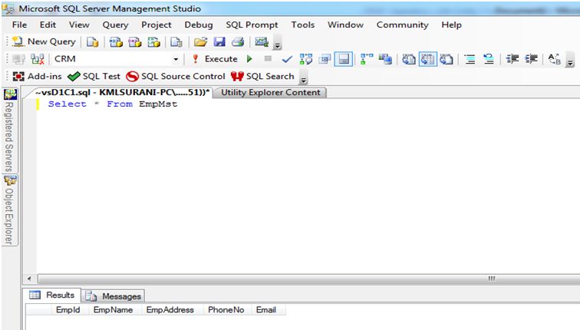Open the Window menu
580x330 pixels.
345,25
